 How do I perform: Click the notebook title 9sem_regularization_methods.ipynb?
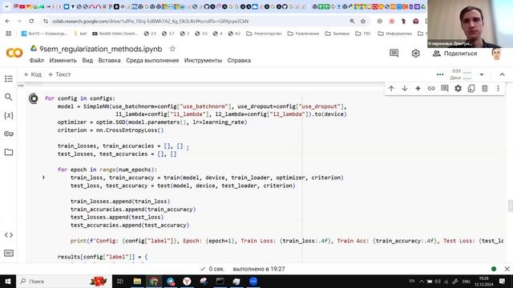pos(101,49)
